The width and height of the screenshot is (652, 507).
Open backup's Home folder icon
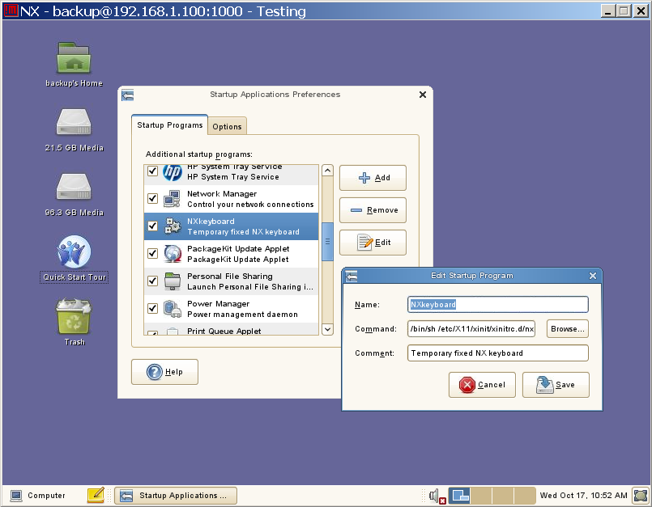tap(74, 58)
